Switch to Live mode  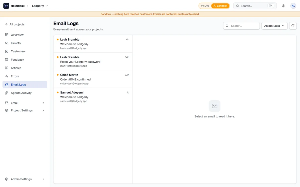coord(205,6)
